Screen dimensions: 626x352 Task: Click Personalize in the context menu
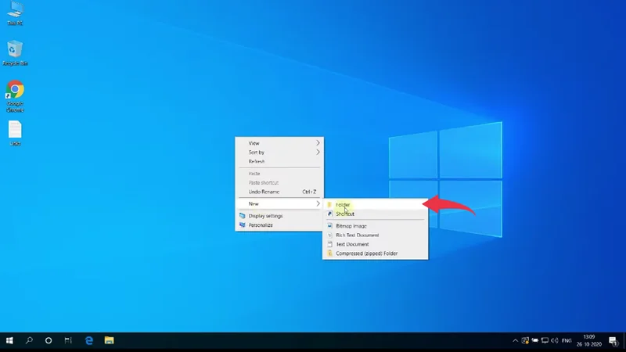point(261,225)
